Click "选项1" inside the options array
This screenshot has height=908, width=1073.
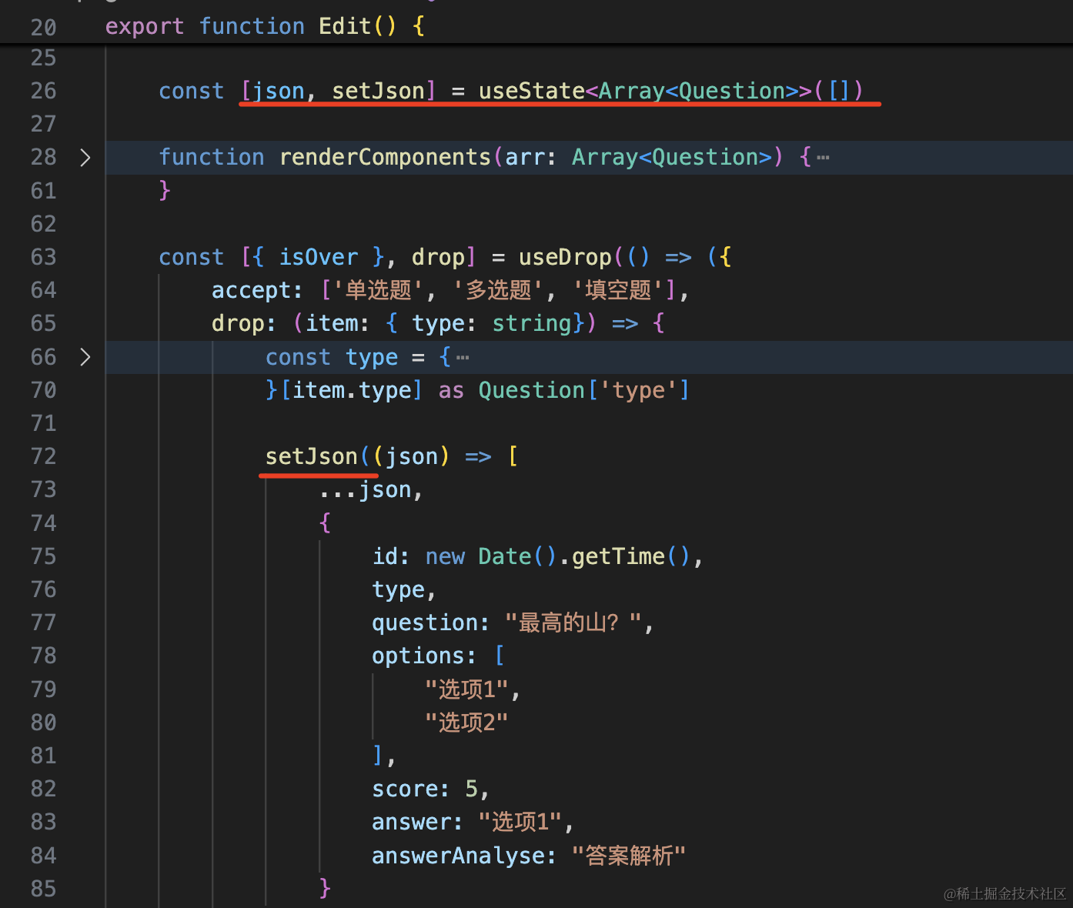(x=466, y=689)
